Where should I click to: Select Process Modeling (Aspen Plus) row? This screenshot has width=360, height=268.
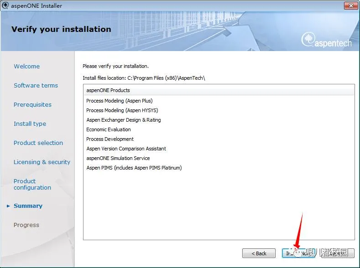(x=219, y=101)
